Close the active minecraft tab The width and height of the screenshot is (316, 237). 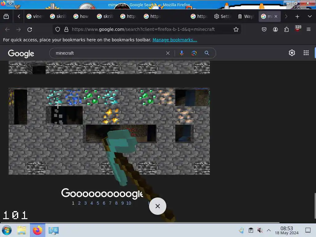coord(276,16)
